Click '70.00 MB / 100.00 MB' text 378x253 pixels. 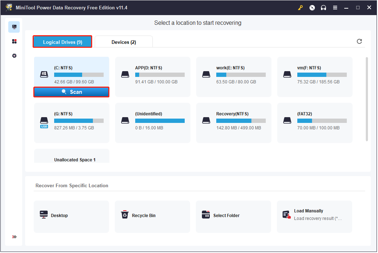click(x=318, y=128)
